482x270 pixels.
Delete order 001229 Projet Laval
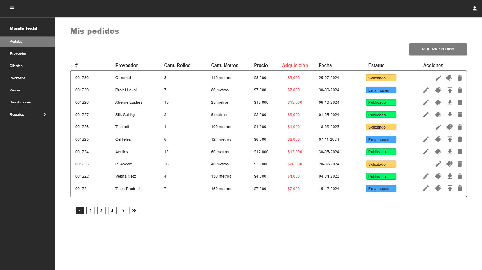click(x=460, y=90)
